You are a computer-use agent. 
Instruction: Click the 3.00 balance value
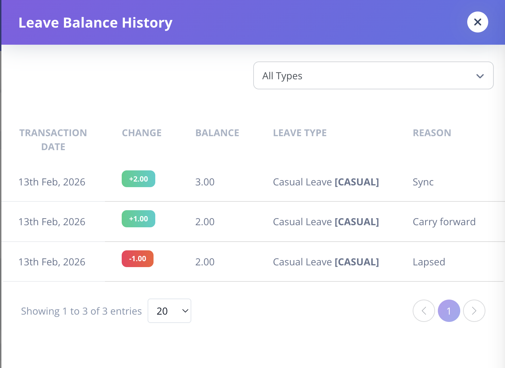point(205,182)
